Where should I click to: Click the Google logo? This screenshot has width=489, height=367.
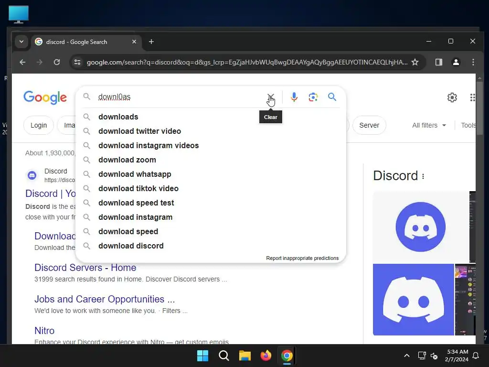tap(45, 97)
